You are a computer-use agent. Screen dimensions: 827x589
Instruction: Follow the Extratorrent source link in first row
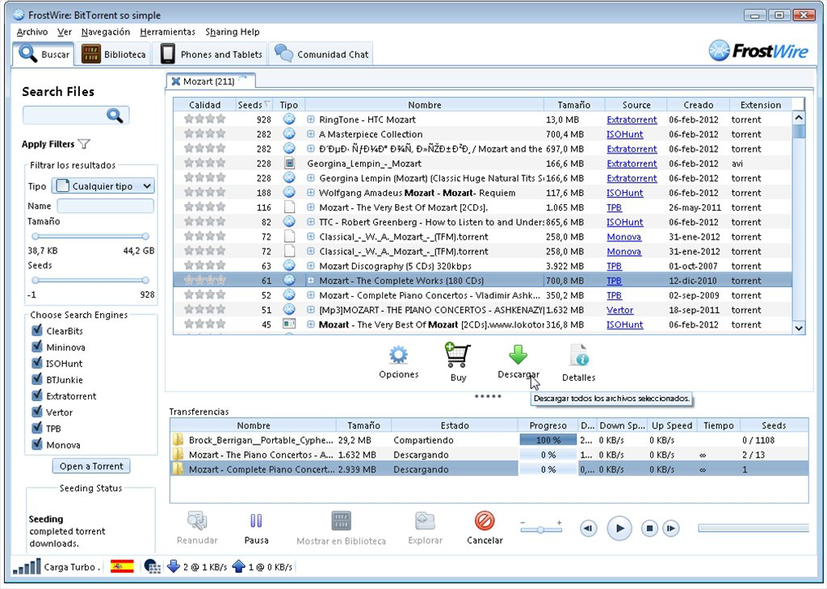[632, 120]
